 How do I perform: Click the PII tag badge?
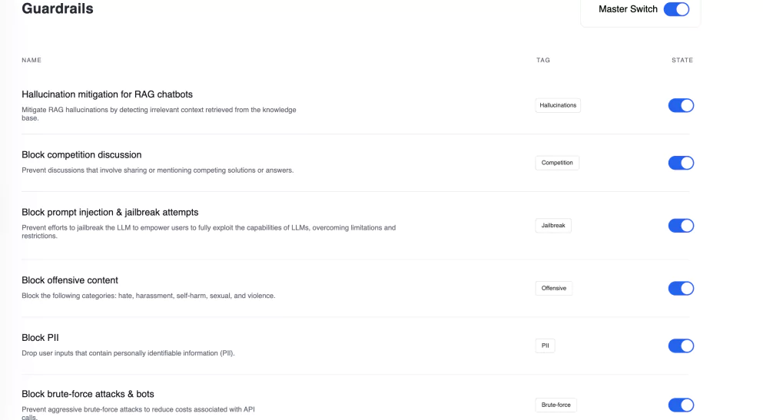click(545, 346)
